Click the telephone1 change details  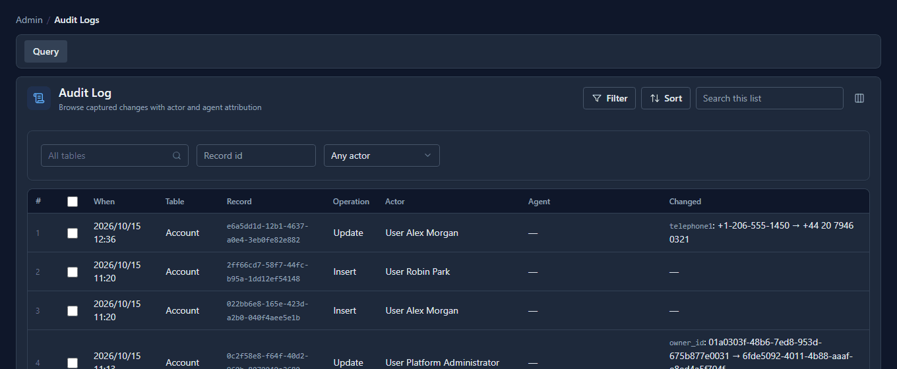pyautogui.click(x=762, y=233)
